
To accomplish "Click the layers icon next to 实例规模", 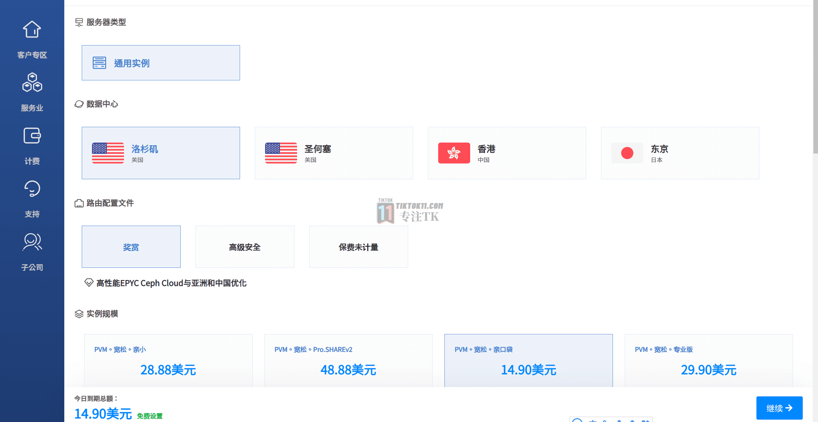I will click(78, 314).
